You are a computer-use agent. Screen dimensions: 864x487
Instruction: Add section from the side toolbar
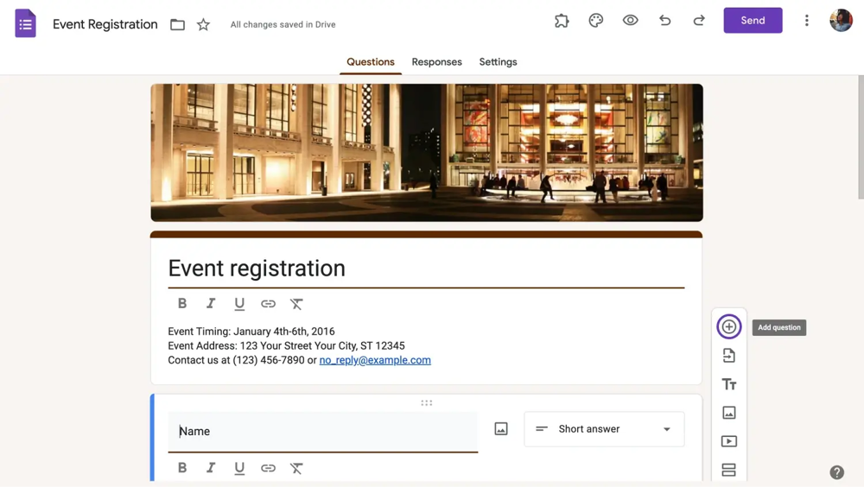point(729,470)
